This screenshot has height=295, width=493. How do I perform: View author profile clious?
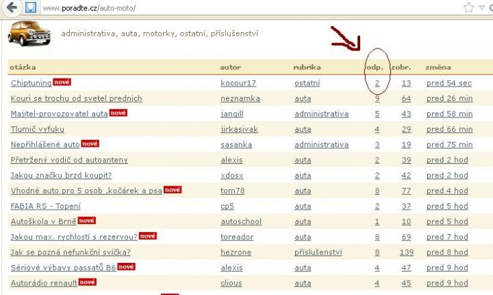[x=231, y=283]
